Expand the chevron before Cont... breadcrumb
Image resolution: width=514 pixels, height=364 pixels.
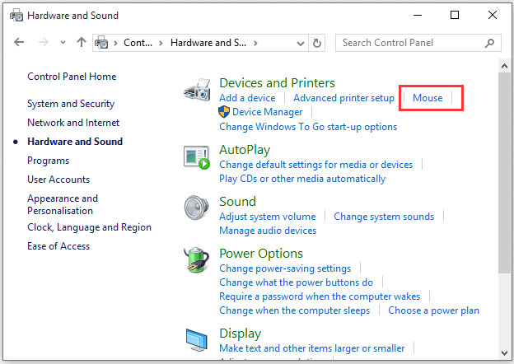[115, 43]
